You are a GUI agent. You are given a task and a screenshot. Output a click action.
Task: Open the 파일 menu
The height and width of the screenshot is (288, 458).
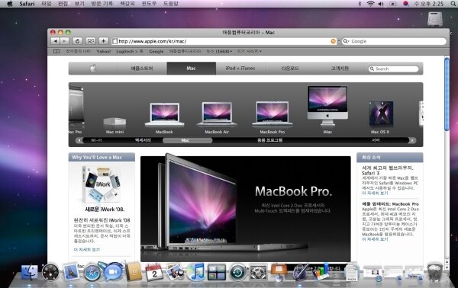tap(46, 4)
